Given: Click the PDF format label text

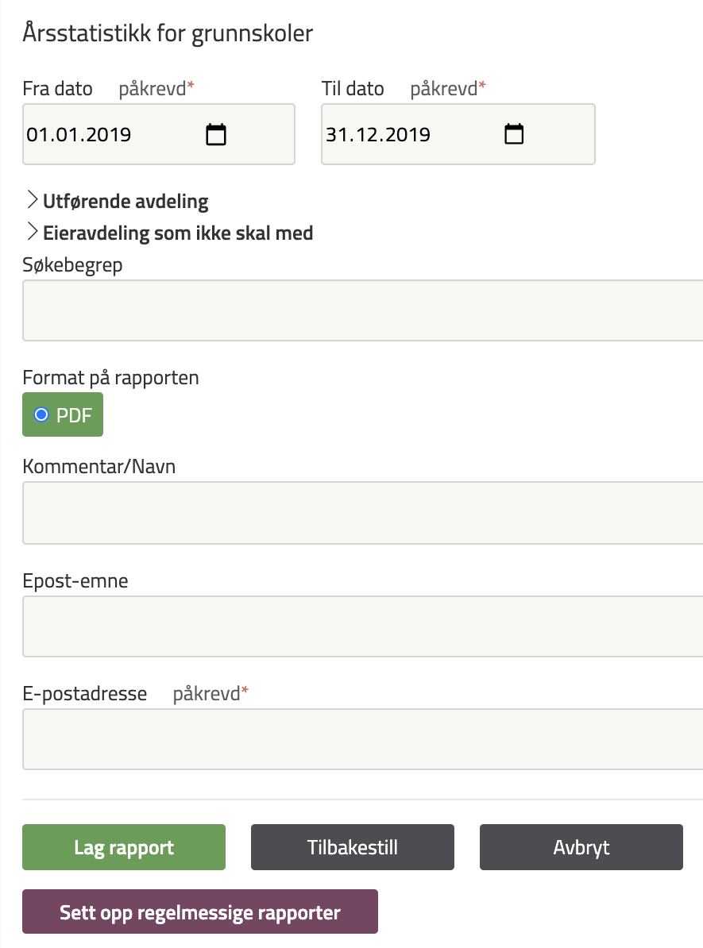Looking at the screenshot, I should (x=74, y=415).
